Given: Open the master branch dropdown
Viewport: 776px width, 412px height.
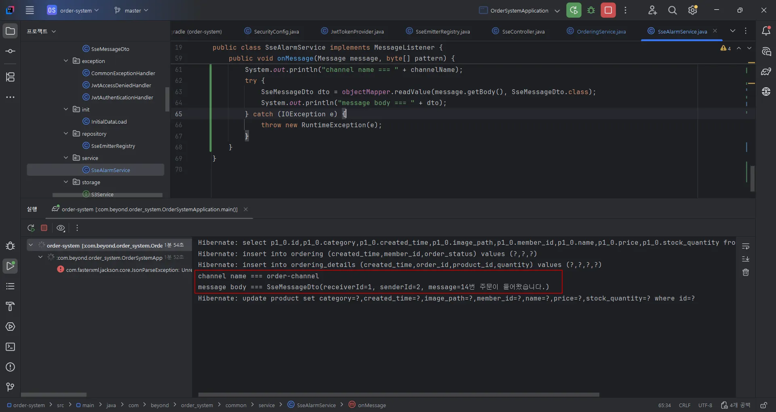Looking at the screenshot, I should [131, 10].
